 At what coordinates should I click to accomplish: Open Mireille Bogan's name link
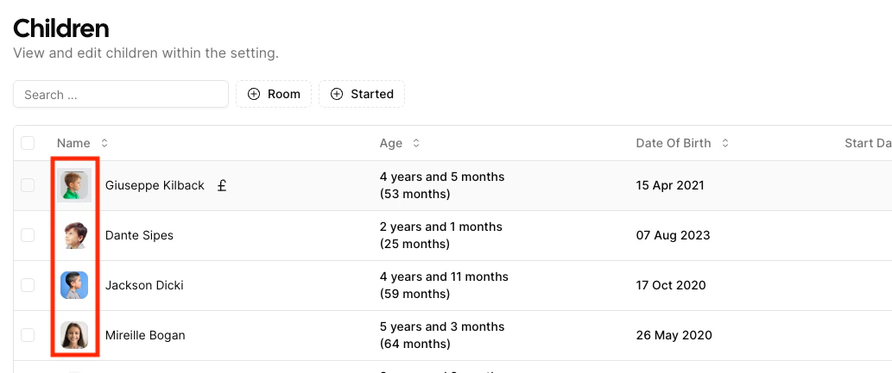point(145,335)
